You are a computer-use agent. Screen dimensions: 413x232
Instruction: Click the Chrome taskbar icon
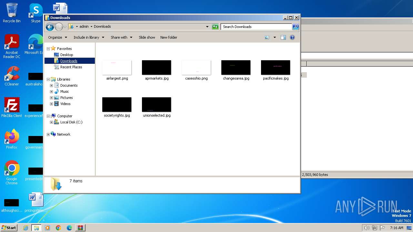point(58,228)
